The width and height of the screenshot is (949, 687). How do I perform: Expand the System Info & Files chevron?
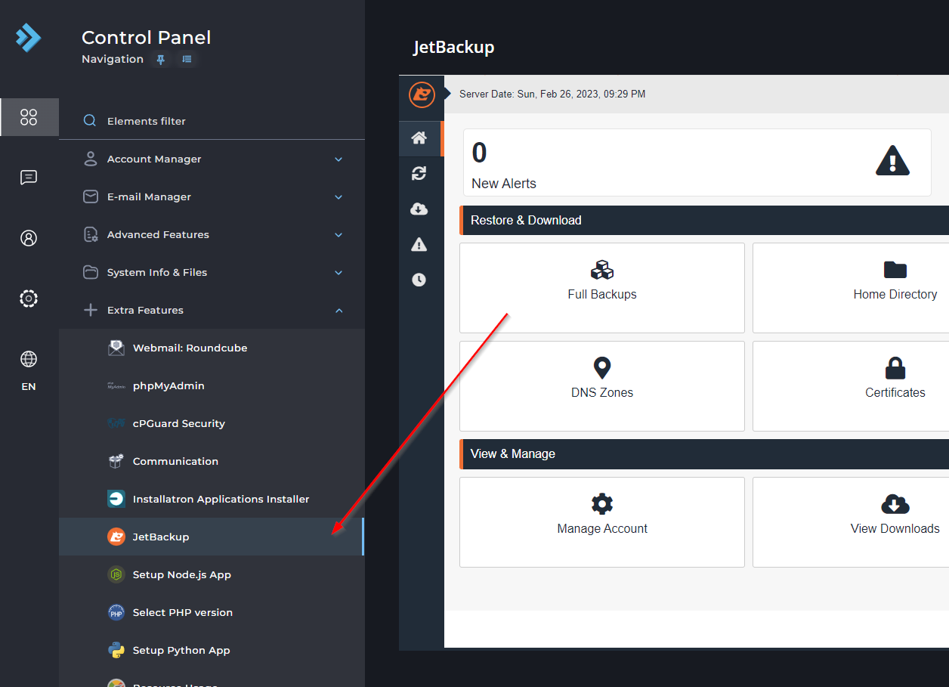[338, 273]
